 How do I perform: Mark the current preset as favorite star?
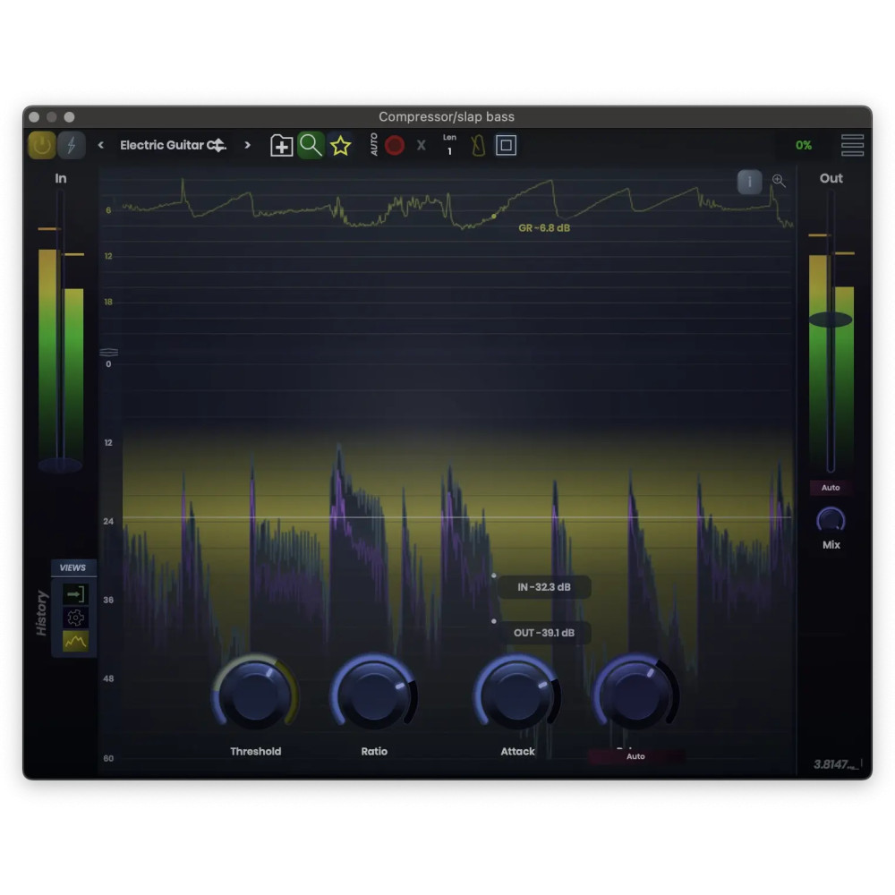pos(339,144)
